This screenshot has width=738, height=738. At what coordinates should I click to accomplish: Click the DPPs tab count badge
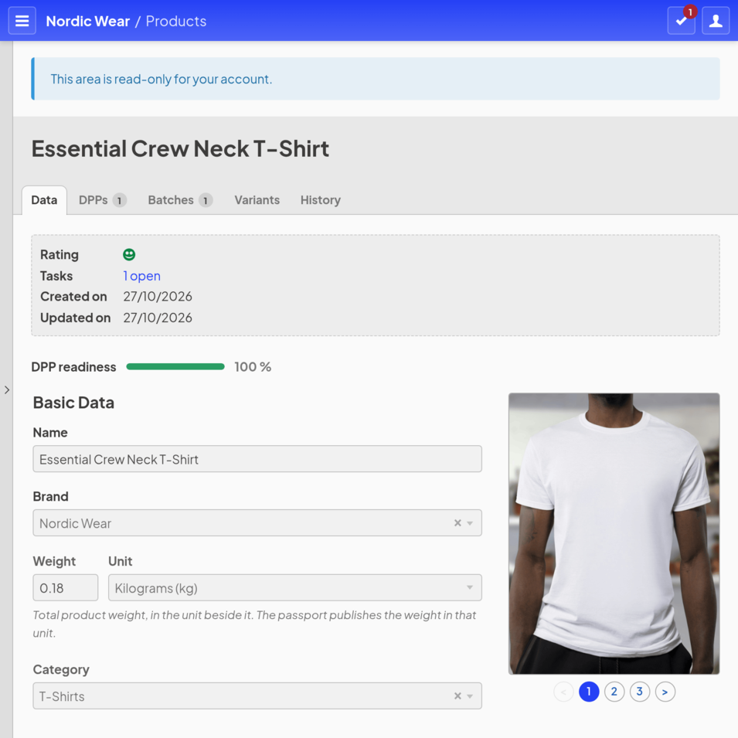click(120, 200)
